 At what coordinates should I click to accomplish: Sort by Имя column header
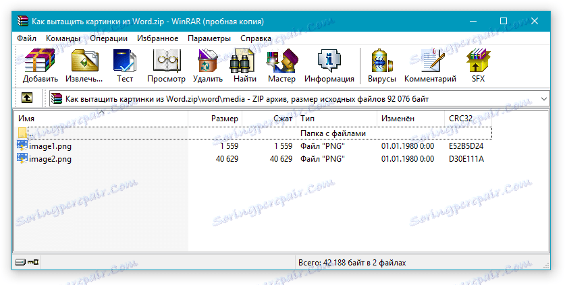[x=101, y=119]
